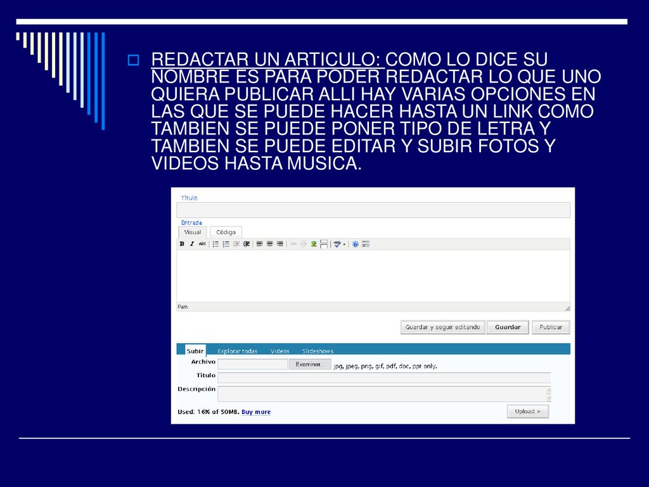Click the post Título input field
Image resolution: width=649 pixels, height=487 pixels.
pos(373,211)
